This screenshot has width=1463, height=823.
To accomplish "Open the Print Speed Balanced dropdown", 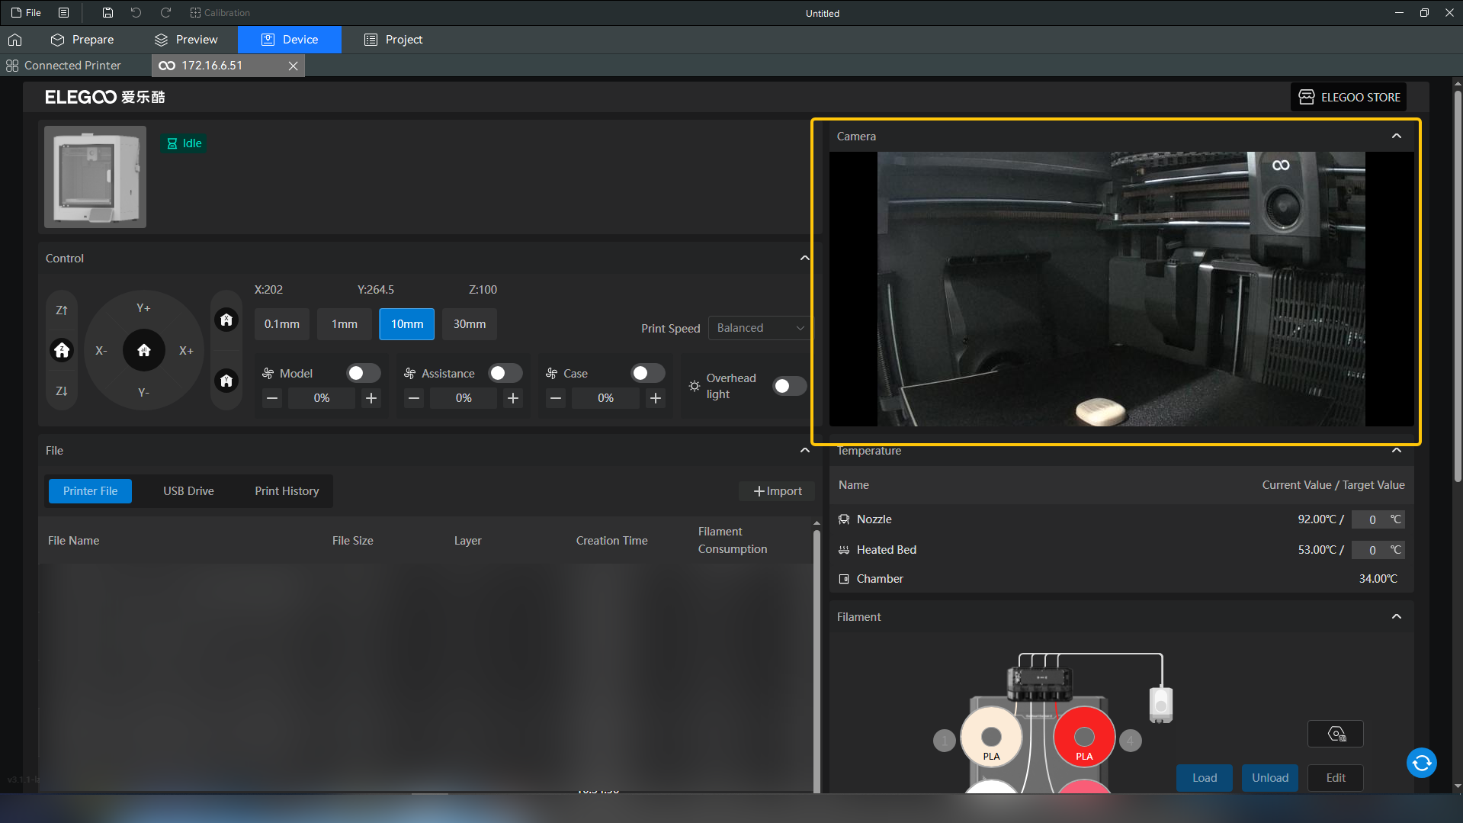I will pos(759,328).
